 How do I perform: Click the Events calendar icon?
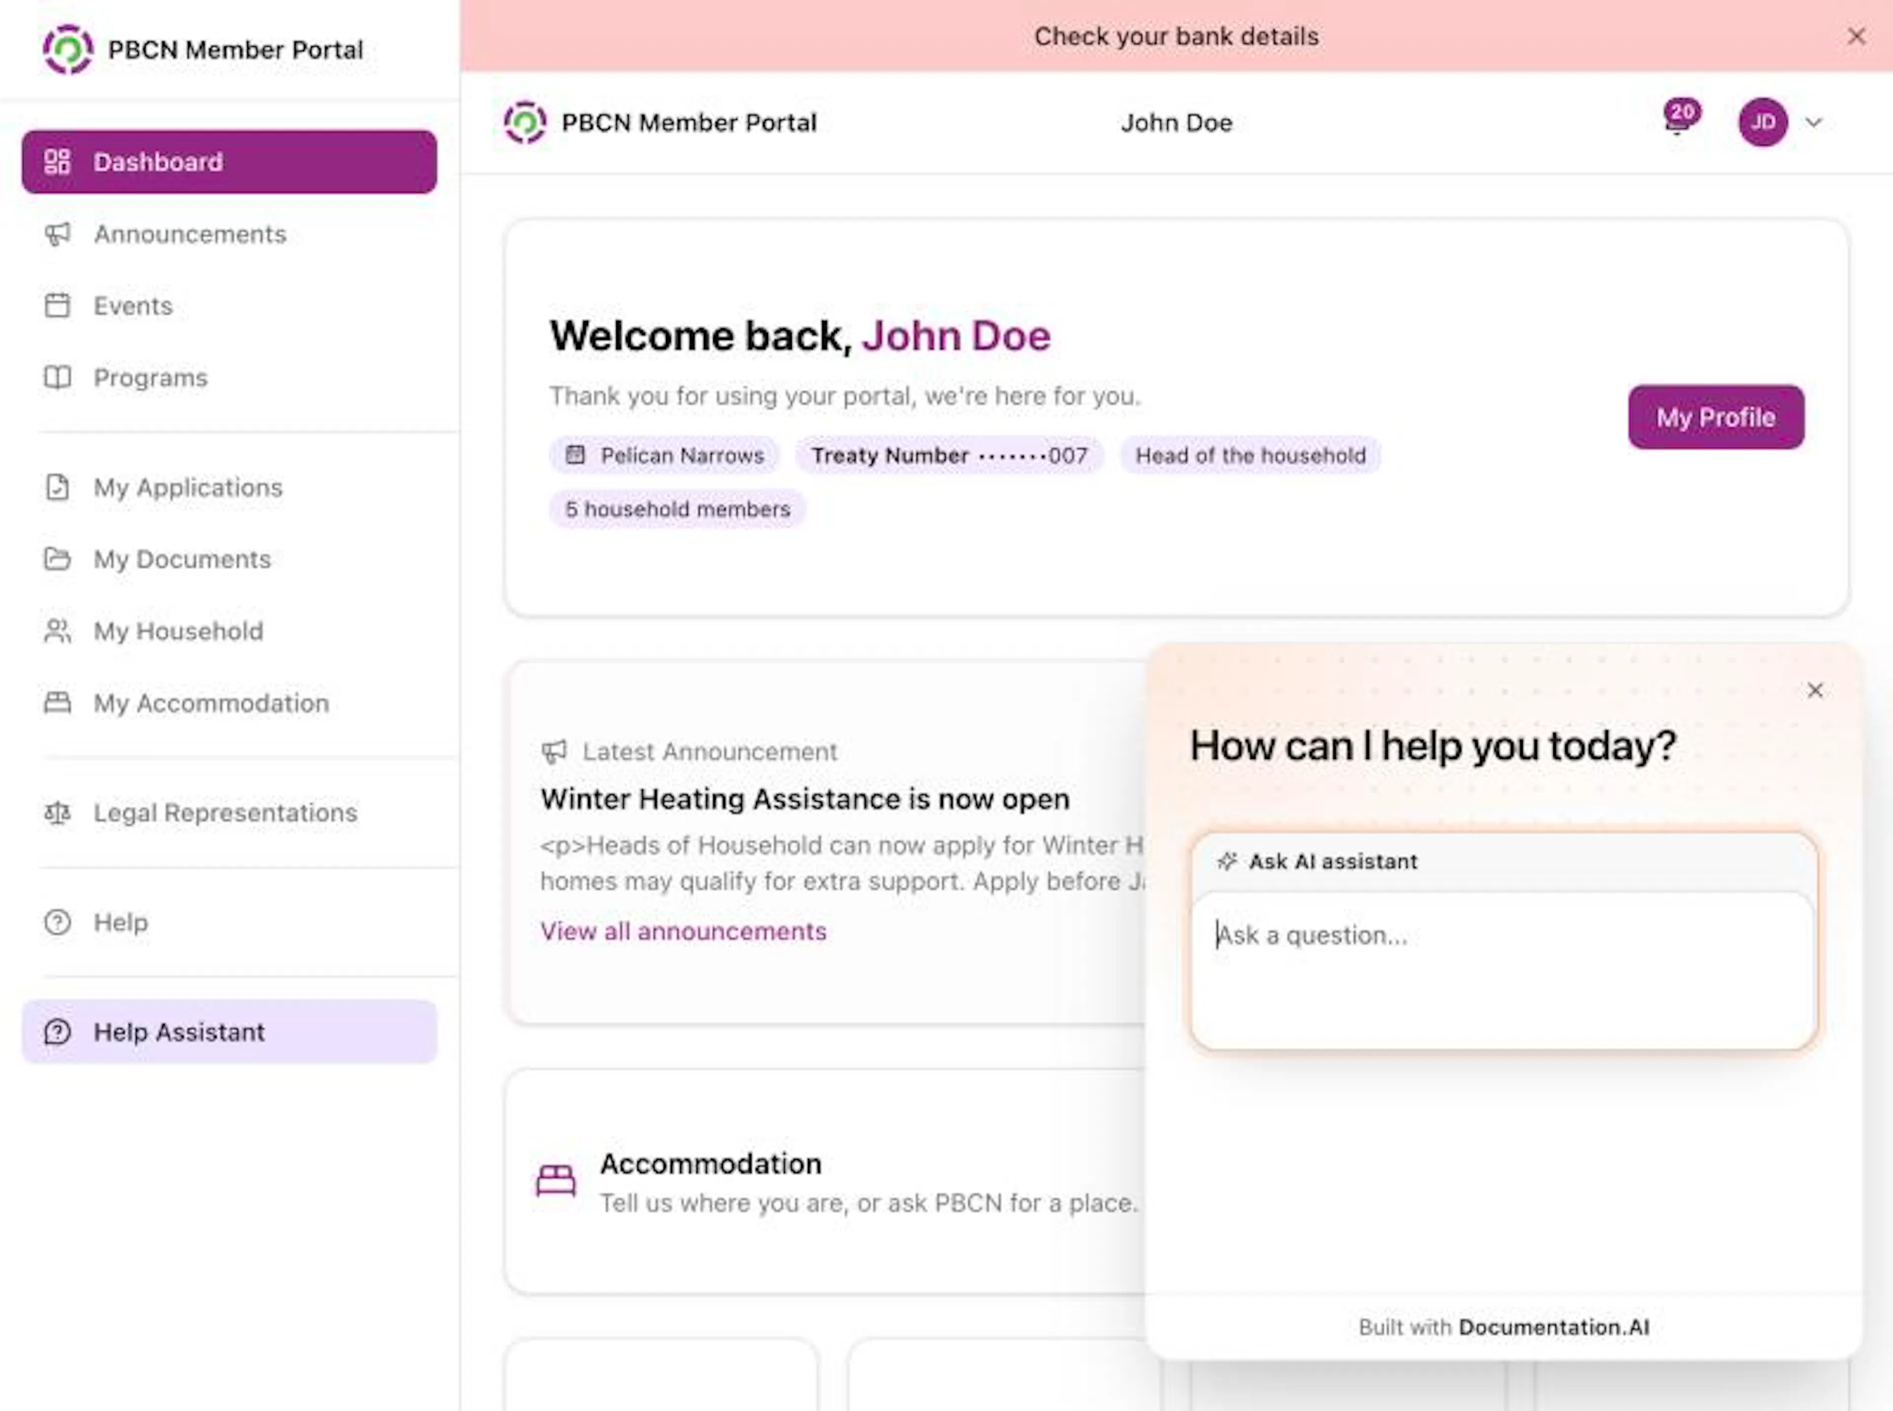click(x=57, y=306)
